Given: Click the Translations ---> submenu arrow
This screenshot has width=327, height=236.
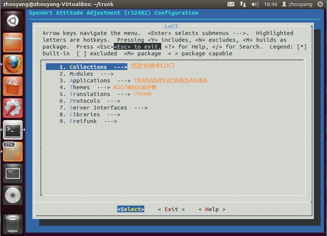Looking at the screenshot, I should click(x=124, y=94).
